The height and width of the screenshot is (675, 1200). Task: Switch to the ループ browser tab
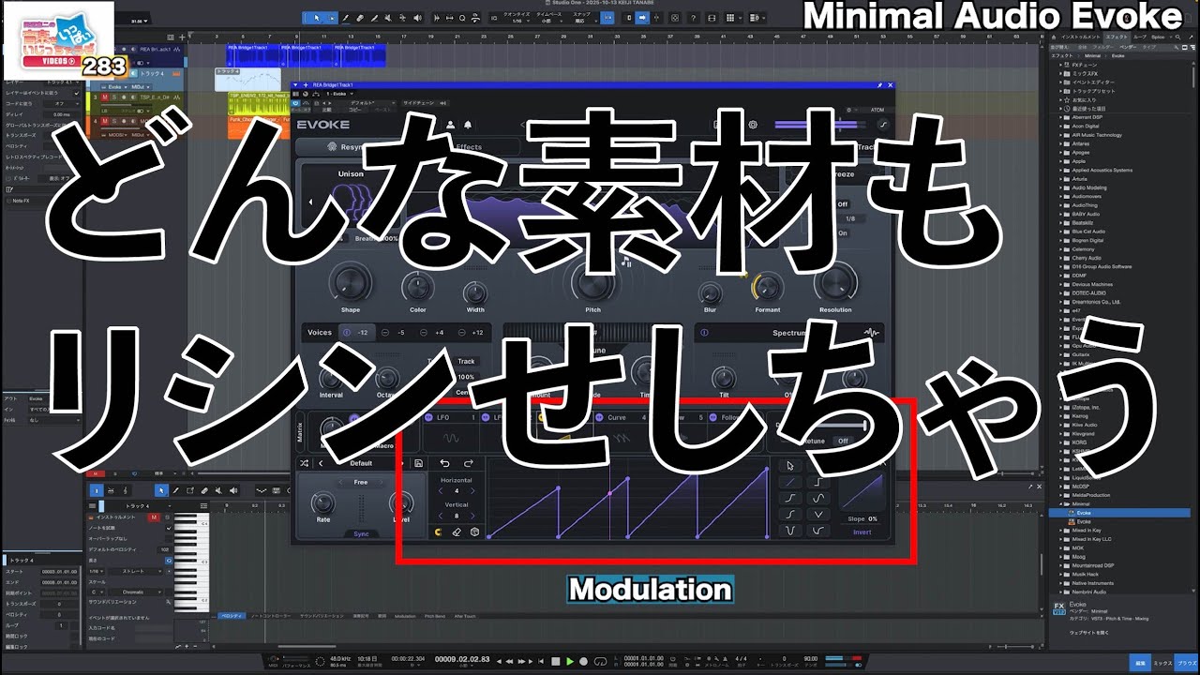click(1139, 37)
